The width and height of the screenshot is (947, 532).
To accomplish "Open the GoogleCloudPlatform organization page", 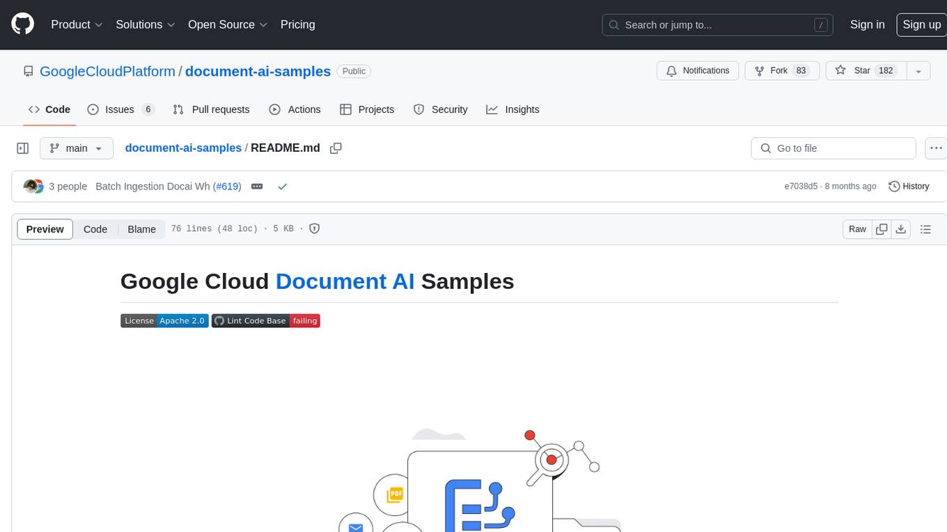I will tap(107, 71).
